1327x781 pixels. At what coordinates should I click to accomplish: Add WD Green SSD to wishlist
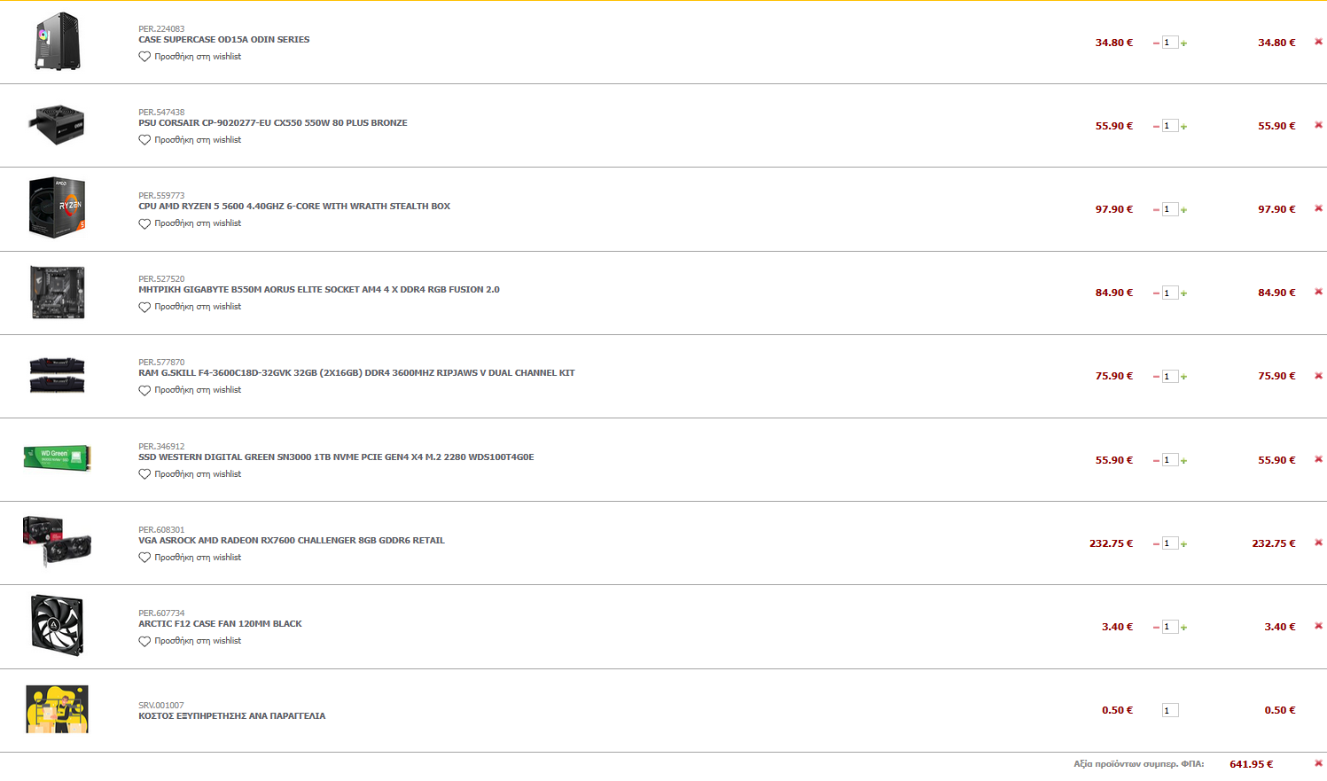[x=190, y=474]
